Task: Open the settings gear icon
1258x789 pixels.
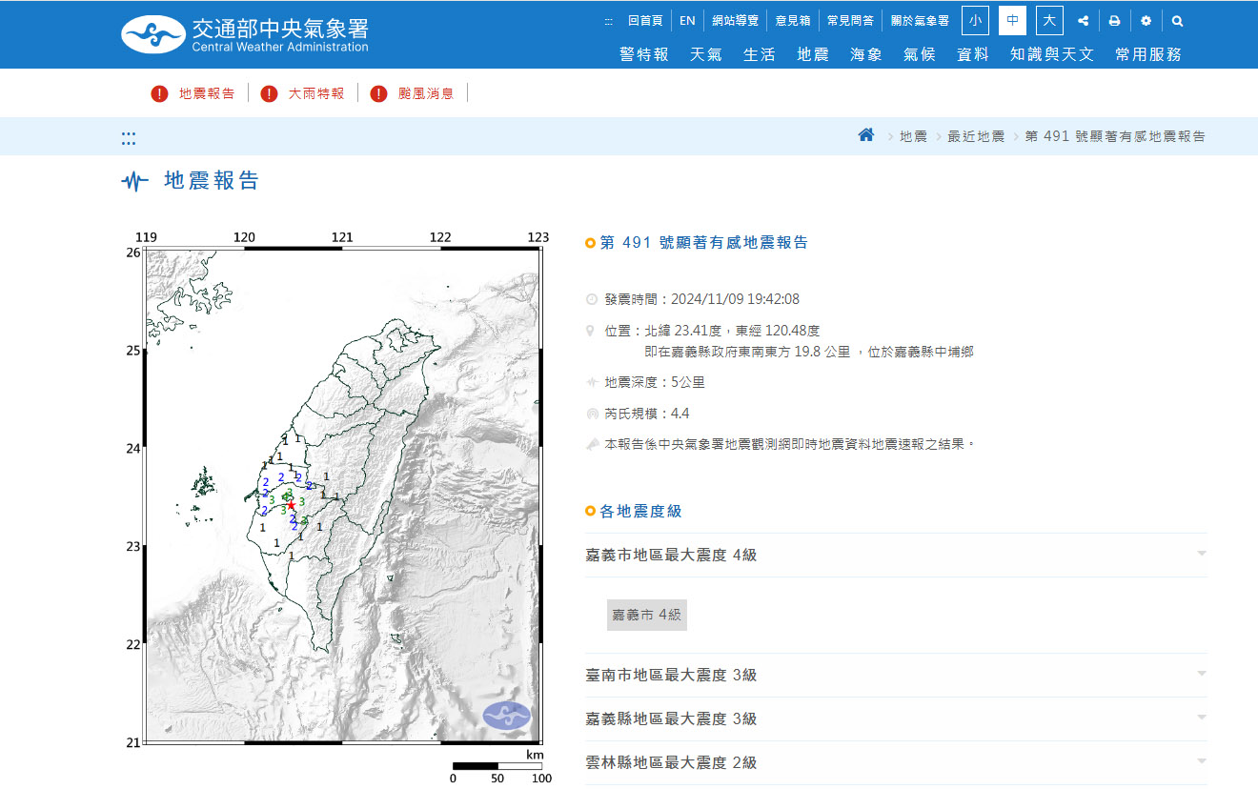Action: 1146,21
